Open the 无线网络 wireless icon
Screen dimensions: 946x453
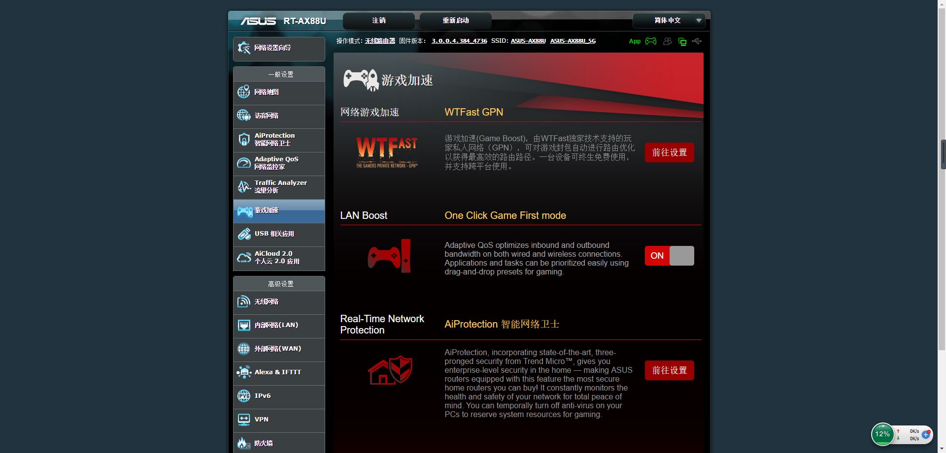[244, 302]
